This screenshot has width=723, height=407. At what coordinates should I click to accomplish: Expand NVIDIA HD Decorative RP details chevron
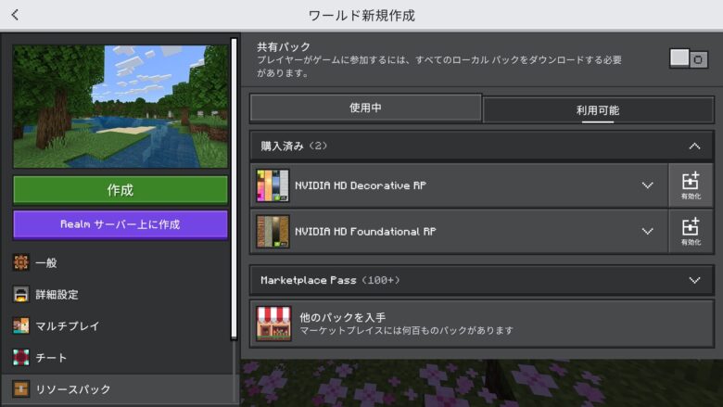(647, 185)
